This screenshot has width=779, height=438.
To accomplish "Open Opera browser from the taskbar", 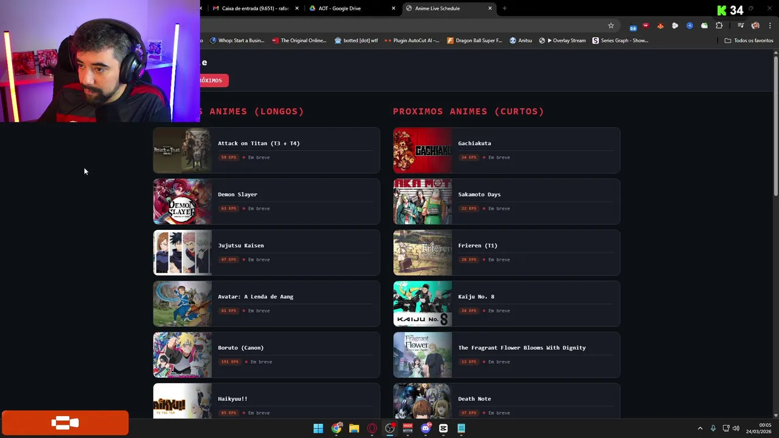I will [x=372, y=428].
